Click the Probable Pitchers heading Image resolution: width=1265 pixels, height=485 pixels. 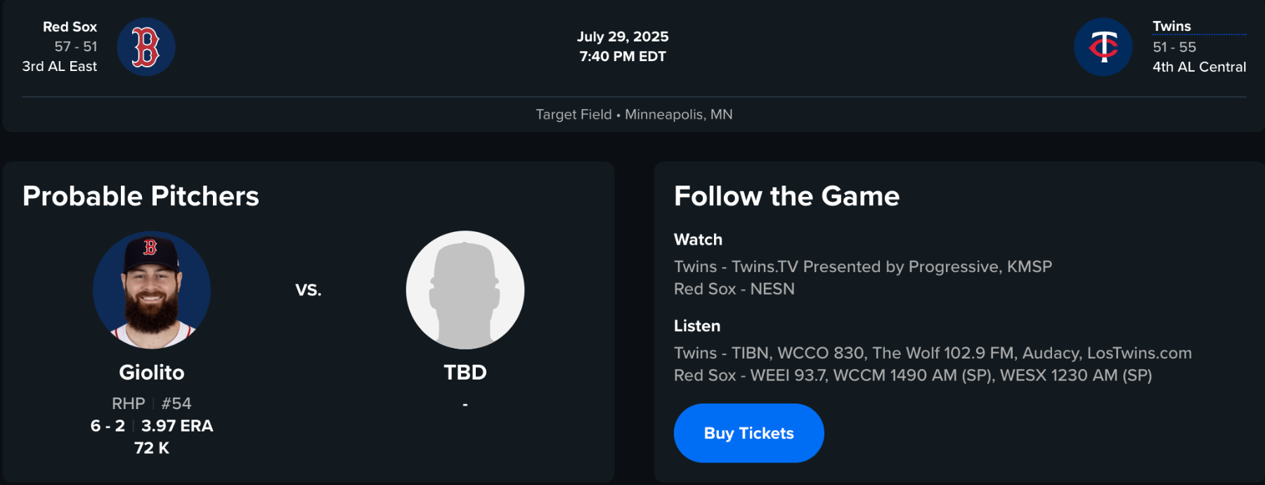pos(141,196)
